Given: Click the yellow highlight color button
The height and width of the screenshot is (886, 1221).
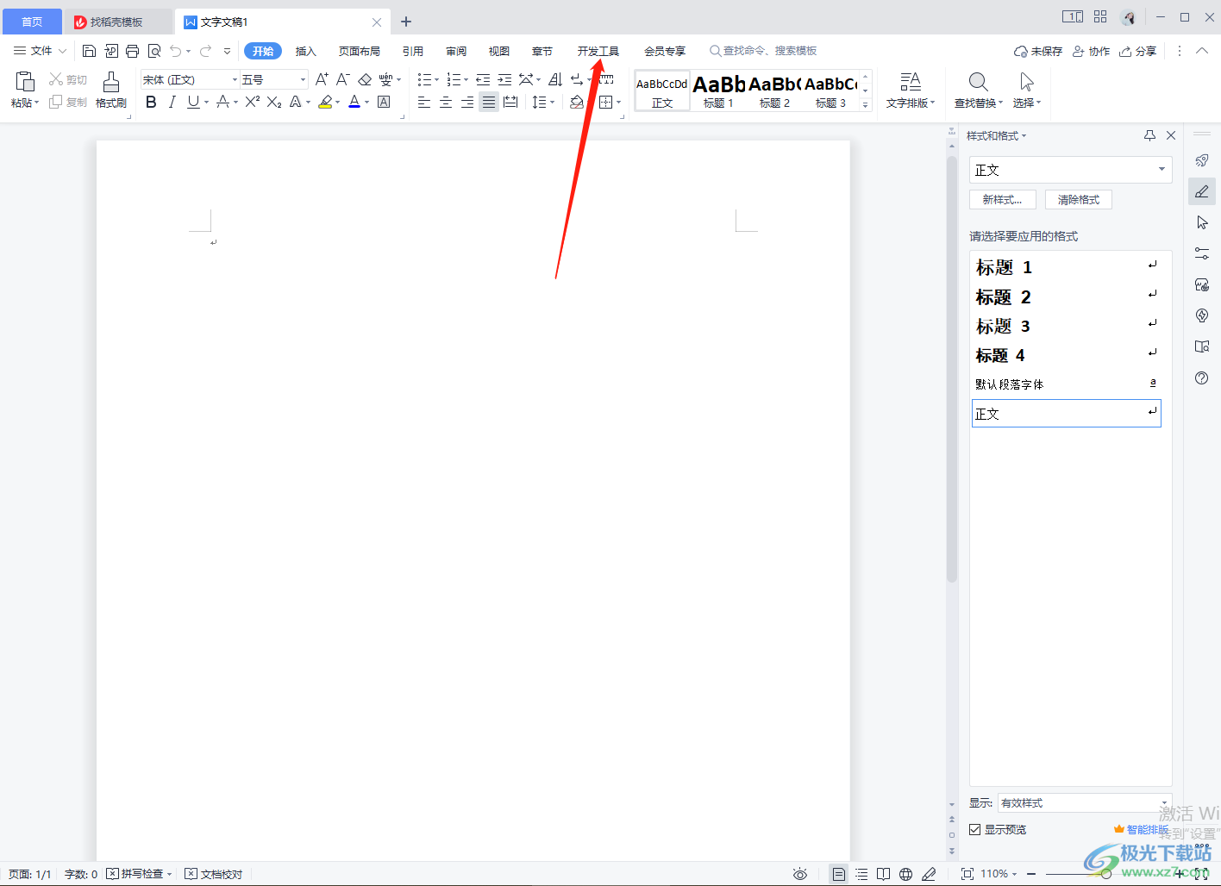Looking at the screenshot, I should point(325,102).
